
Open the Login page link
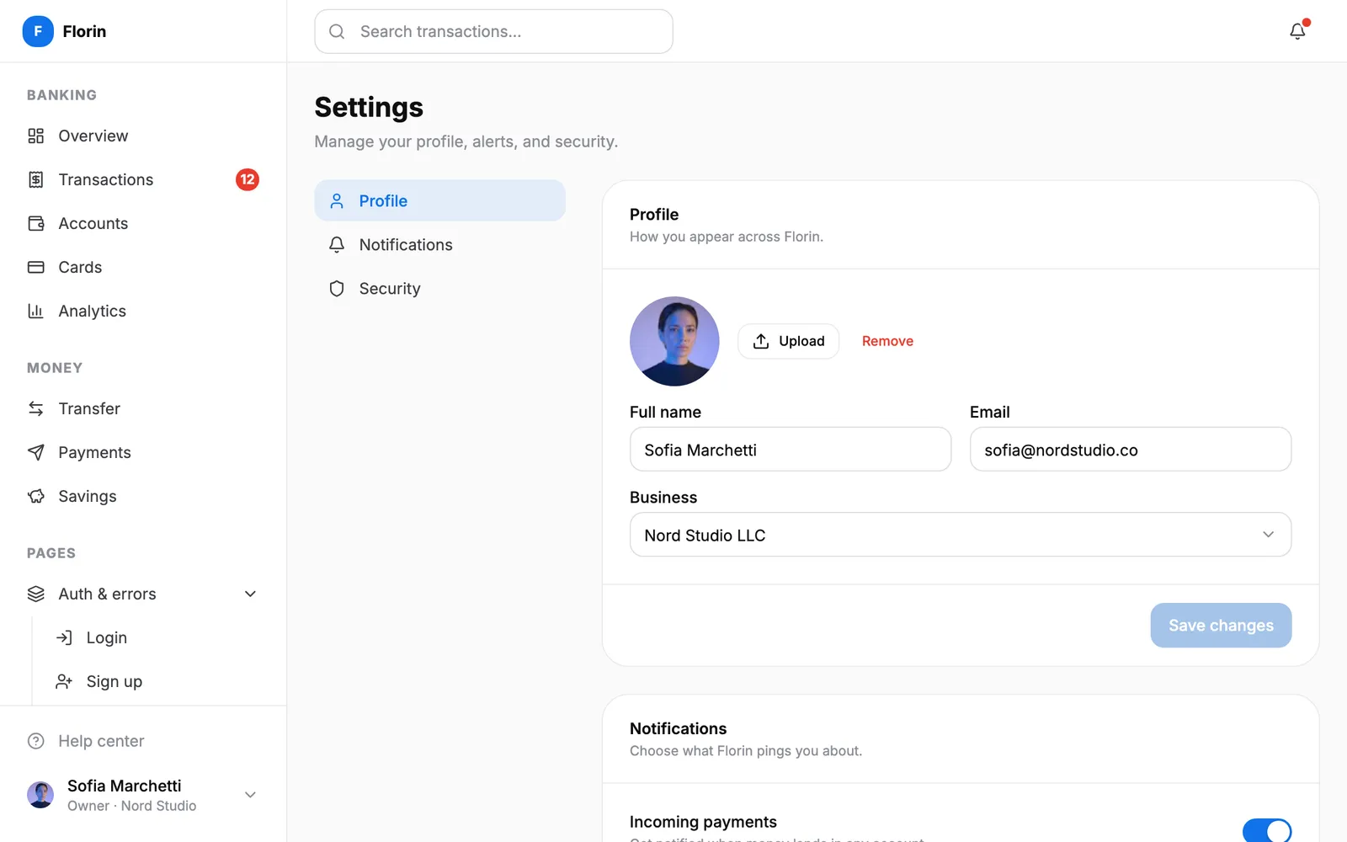coord(157,637)
